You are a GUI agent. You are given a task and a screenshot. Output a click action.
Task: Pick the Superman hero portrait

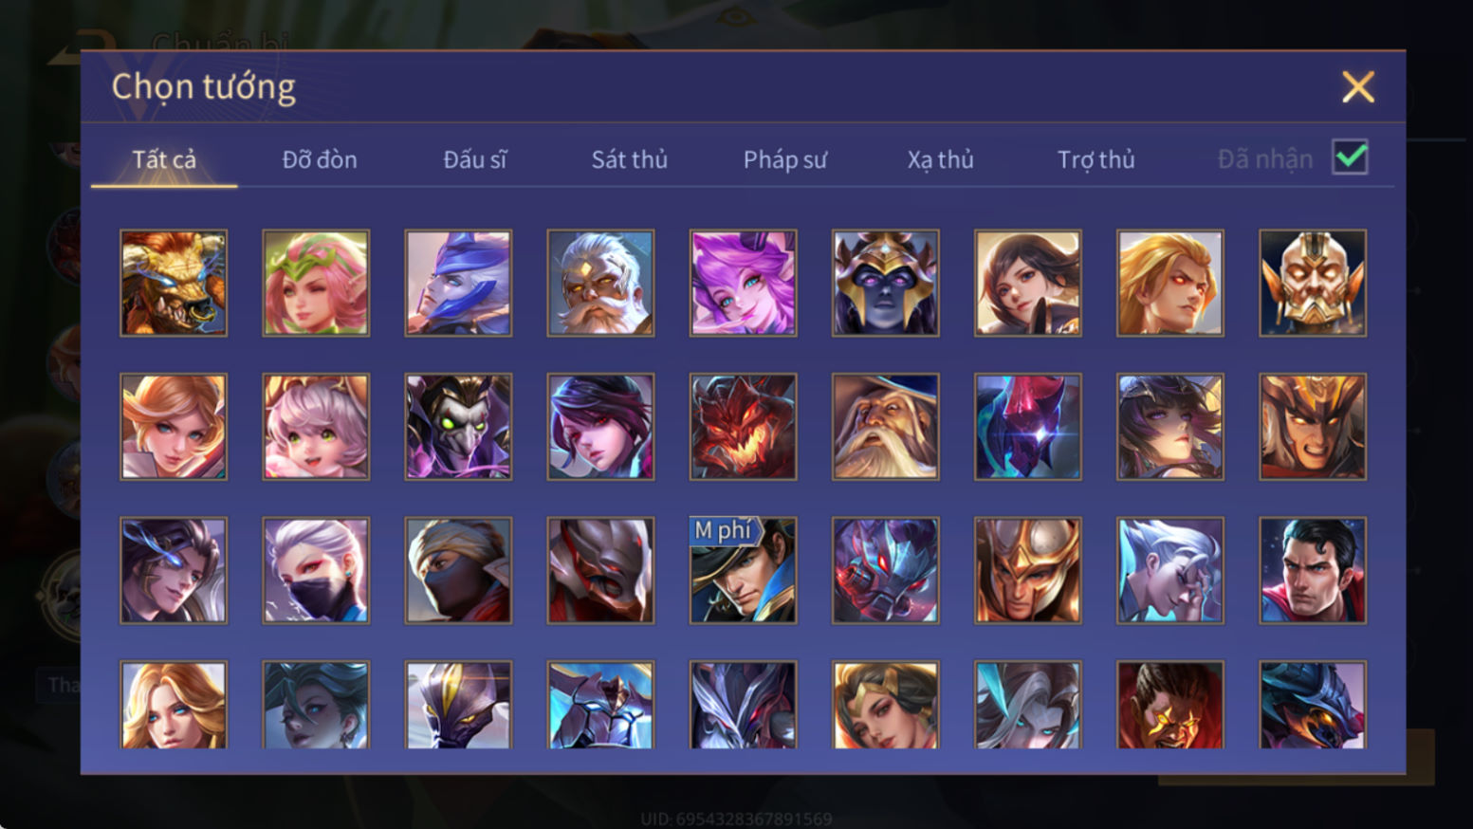coord(1313,570)
